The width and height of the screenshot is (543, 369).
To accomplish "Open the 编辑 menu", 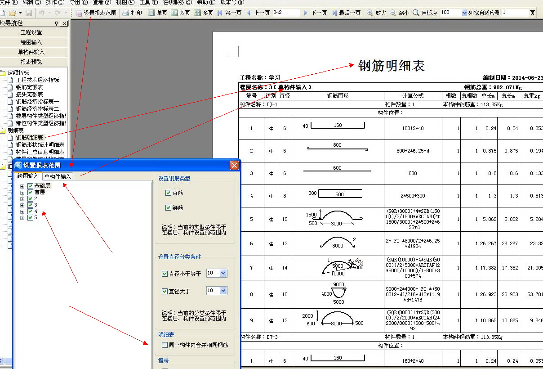I will click(x=31, y=2).
